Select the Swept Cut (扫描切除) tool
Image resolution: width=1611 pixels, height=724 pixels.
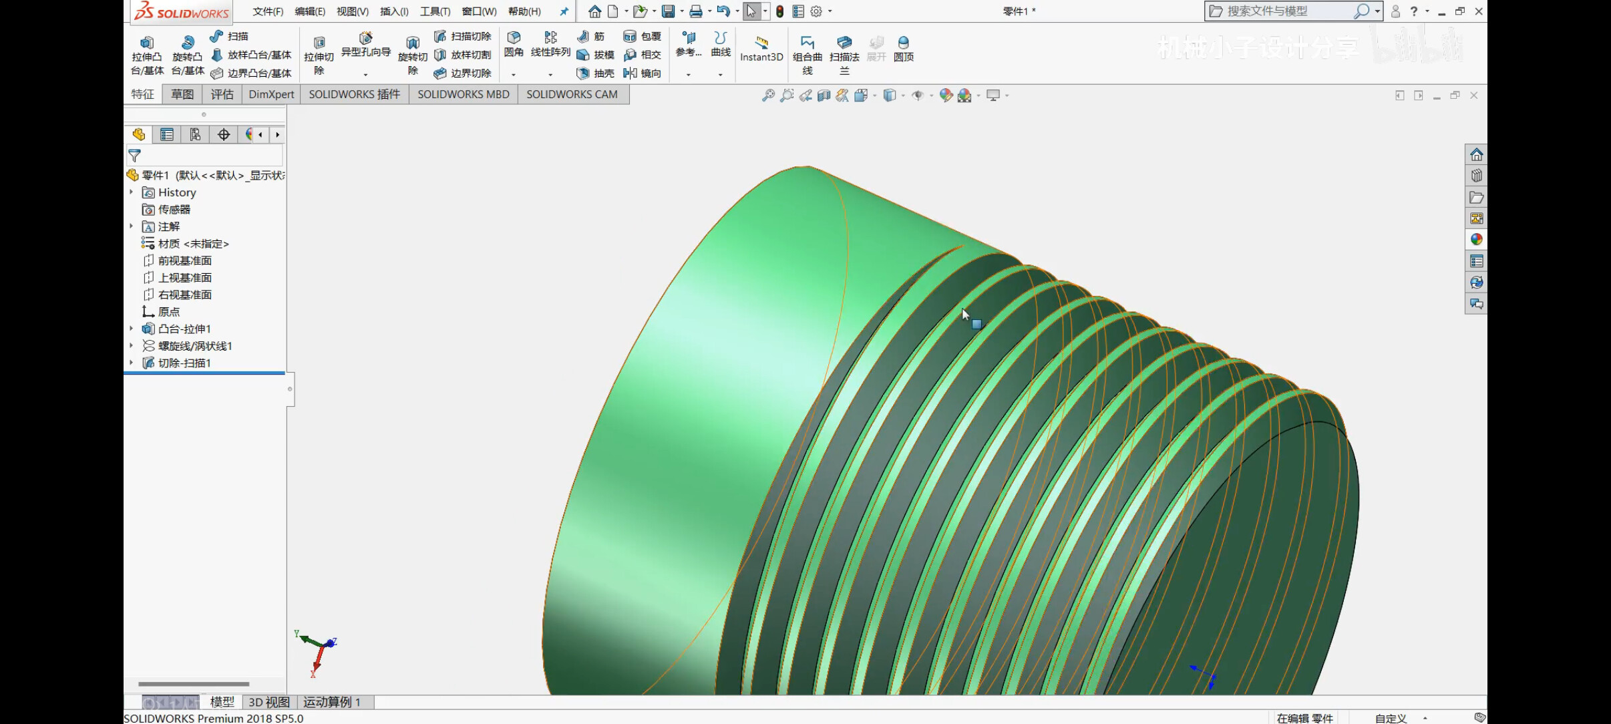pos(463,36)
